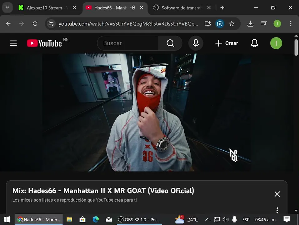The image size is (299, 225).
Task: Select the Hades66 - Manh YouTube tab
Action: point(111,8)
